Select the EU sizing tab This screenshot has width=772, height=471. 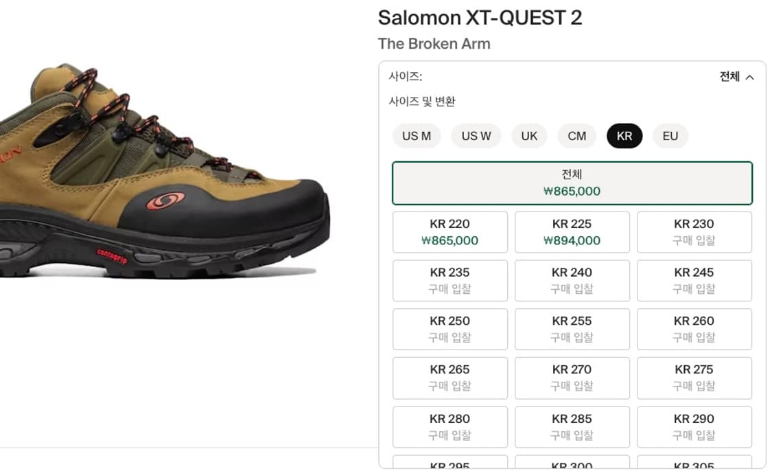coord(670,136)
